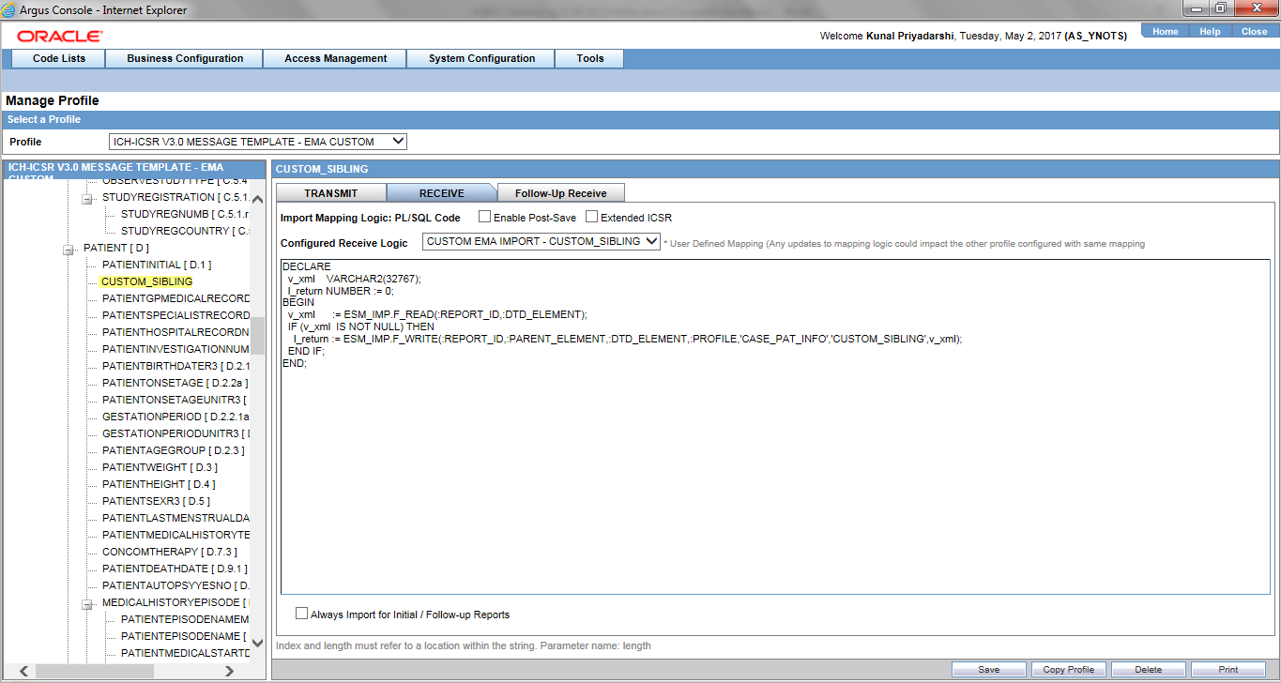Collapse the STUDYREGISTRATION tree node
Screen dimensions: 1281x683
[x=87, y=198]
